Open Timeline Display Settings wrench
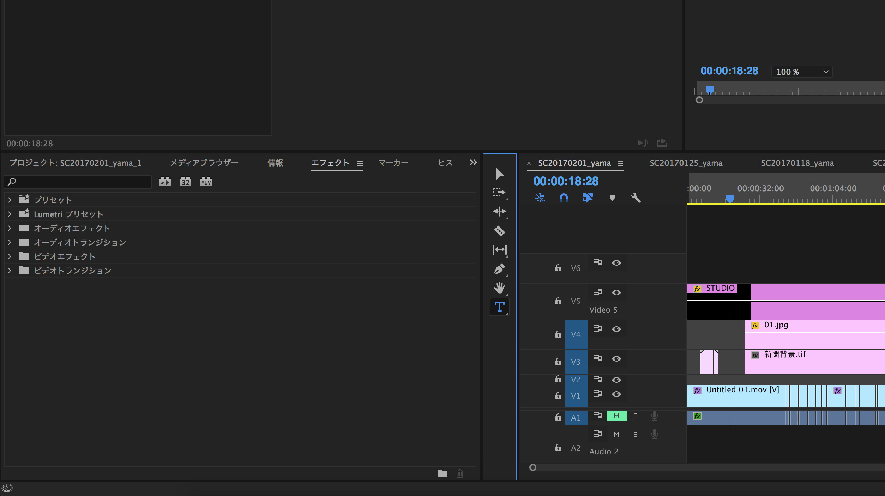Viewport: 885px width, 496px height. [x=636, y=198]
